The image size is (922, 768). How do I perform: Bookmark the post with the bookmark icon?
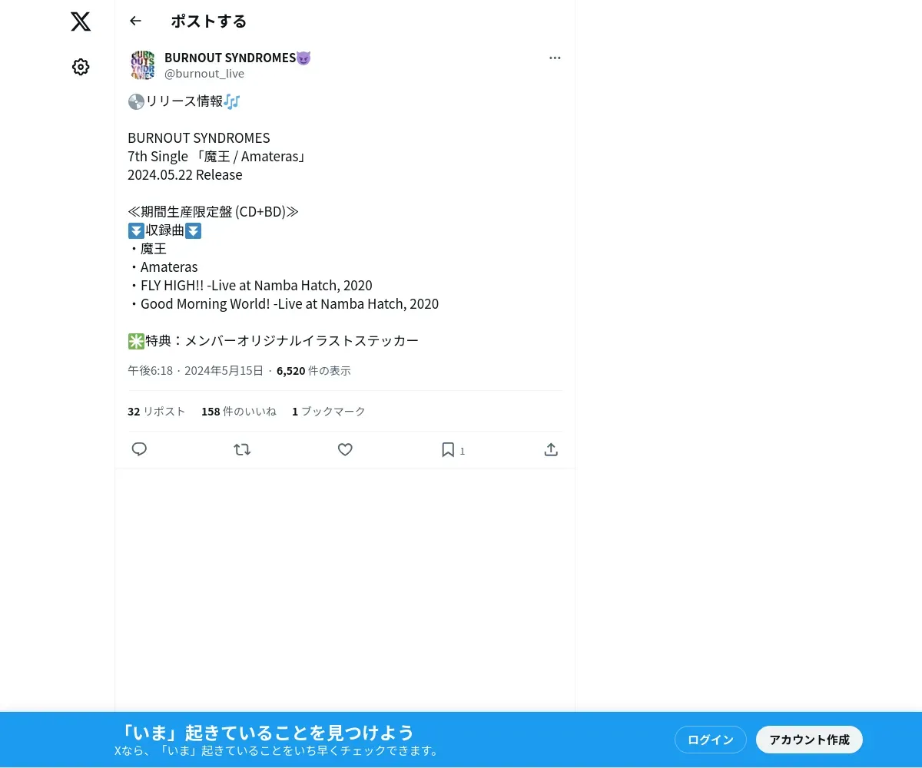point(448,449)
